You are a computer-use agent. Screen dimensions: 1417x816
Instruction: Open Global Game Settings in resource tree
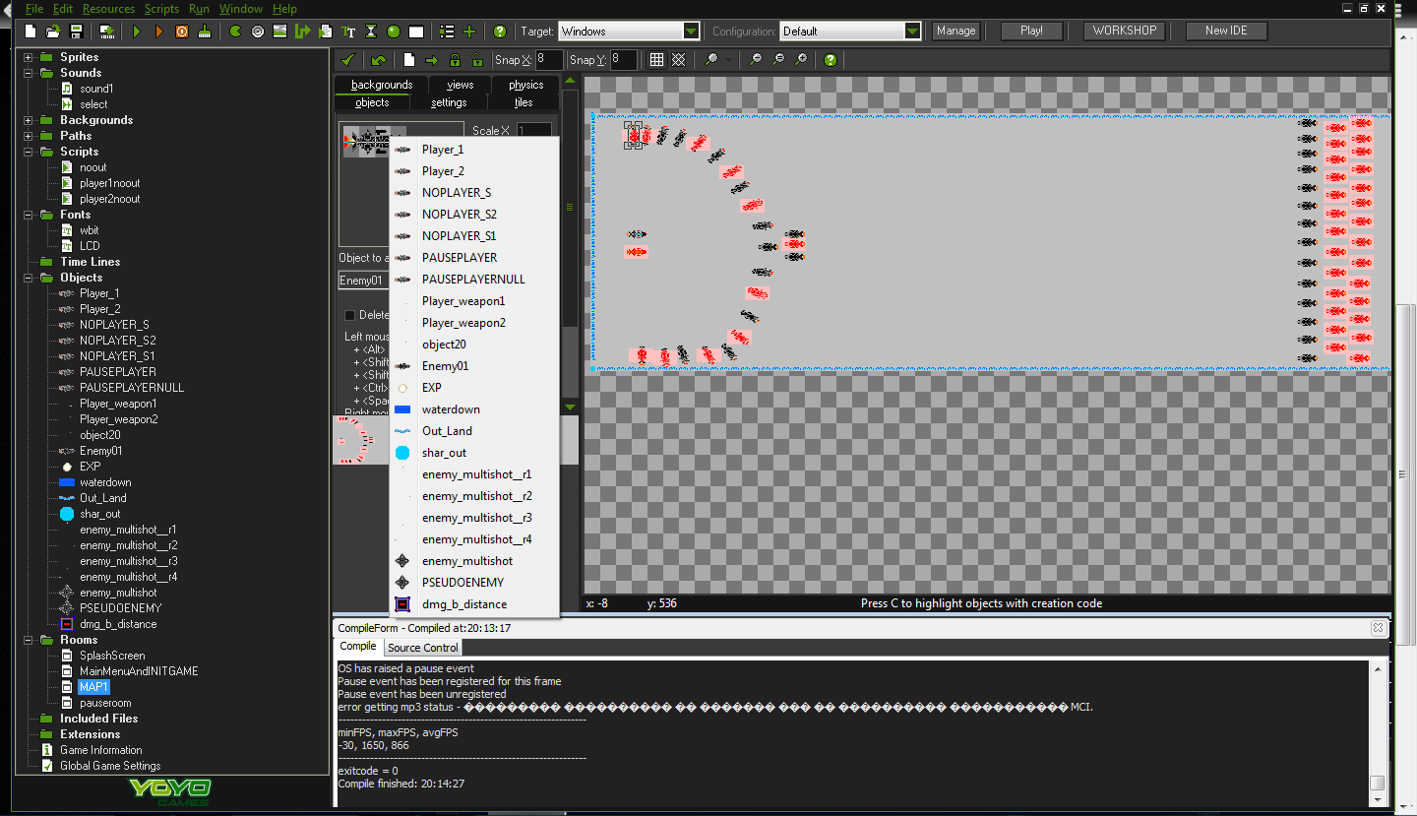pos(110,766)
